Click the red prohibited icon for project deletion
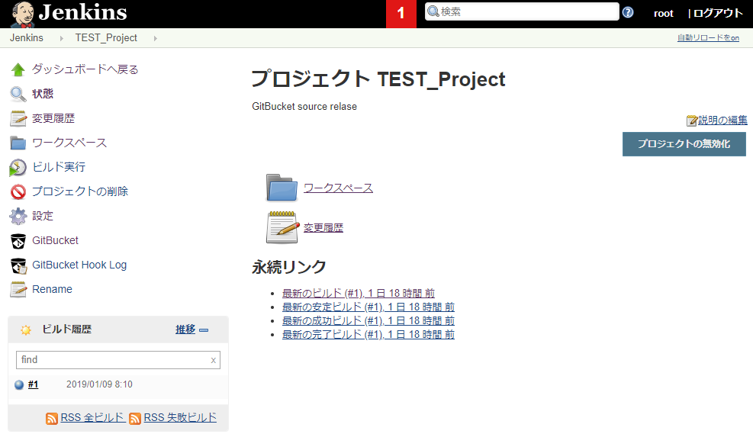 pyautogui.click(x=18, y=192)
